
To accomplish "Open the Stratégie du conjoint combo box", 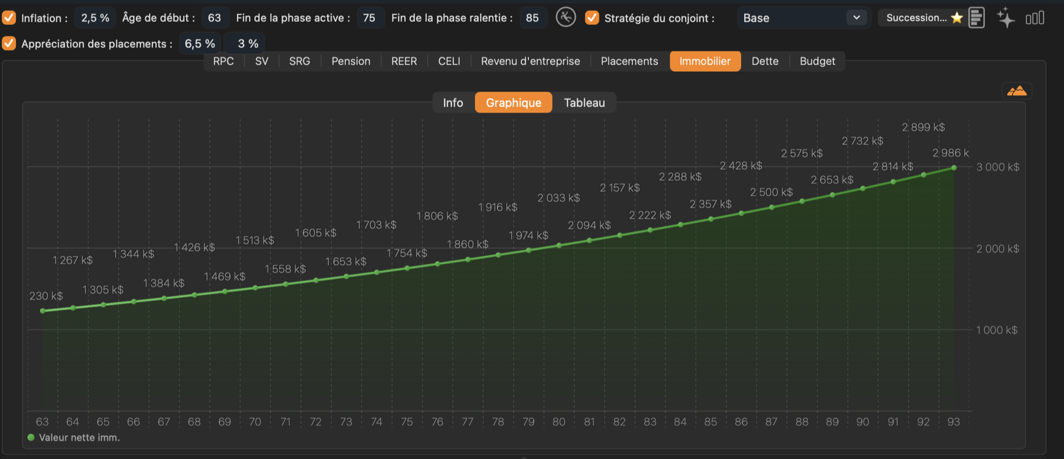I will [x=803, y=18].
